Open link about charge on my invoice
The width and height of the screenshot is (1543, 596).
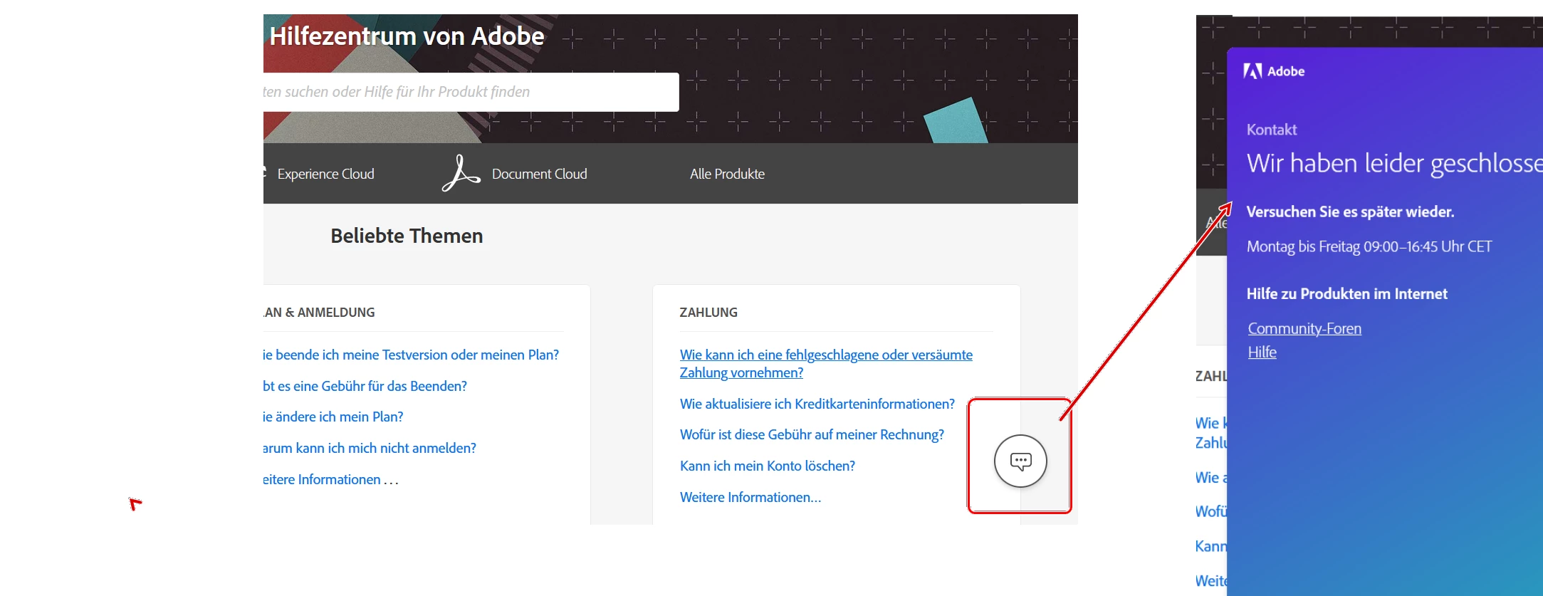click(812, 434)
